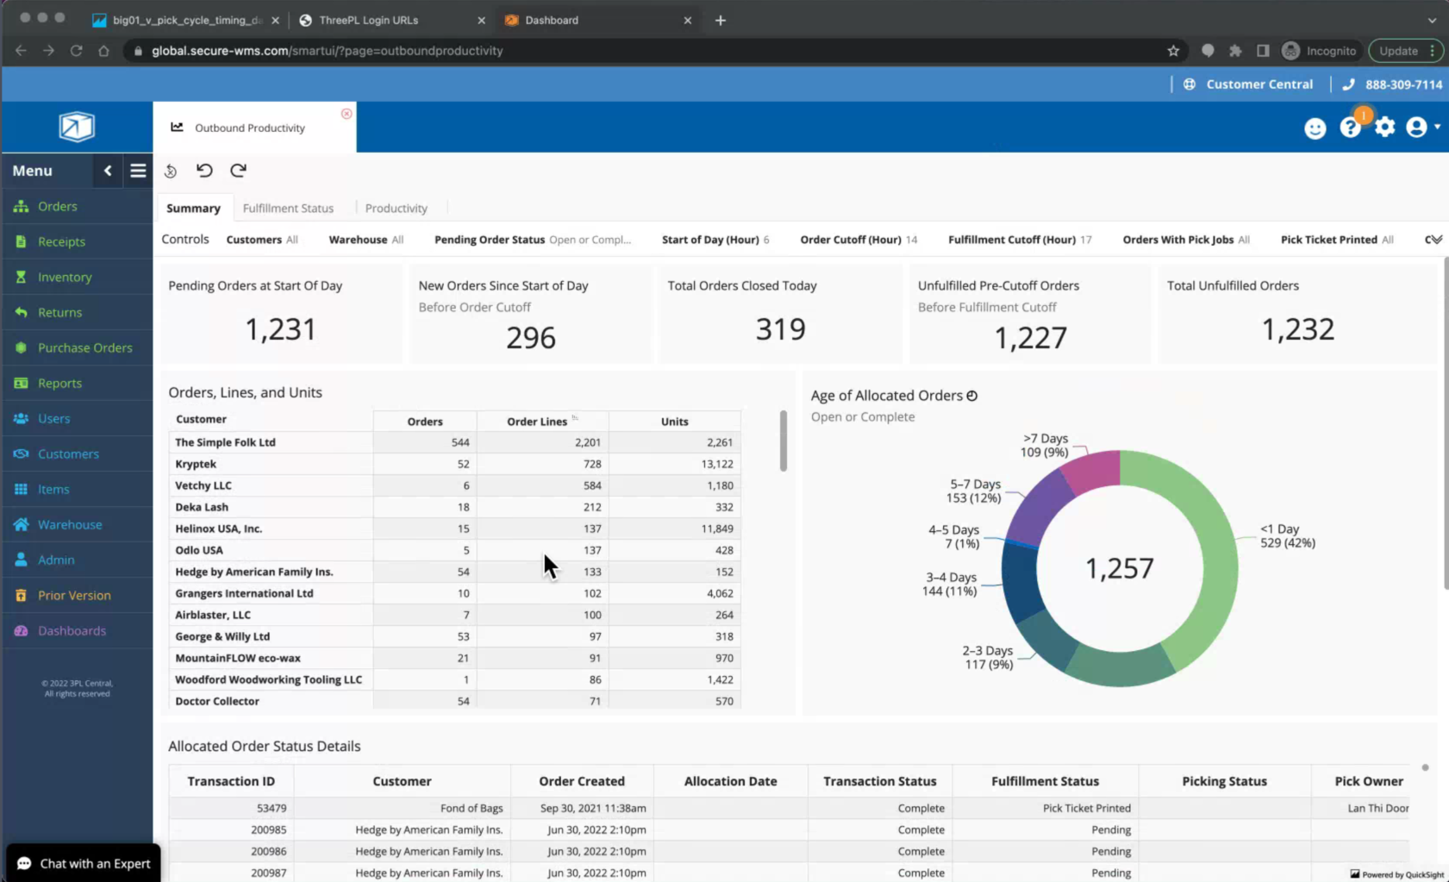The image size is (1449, 882).
Task: Toggle the hamburger menu list icon
Action: 138,171
